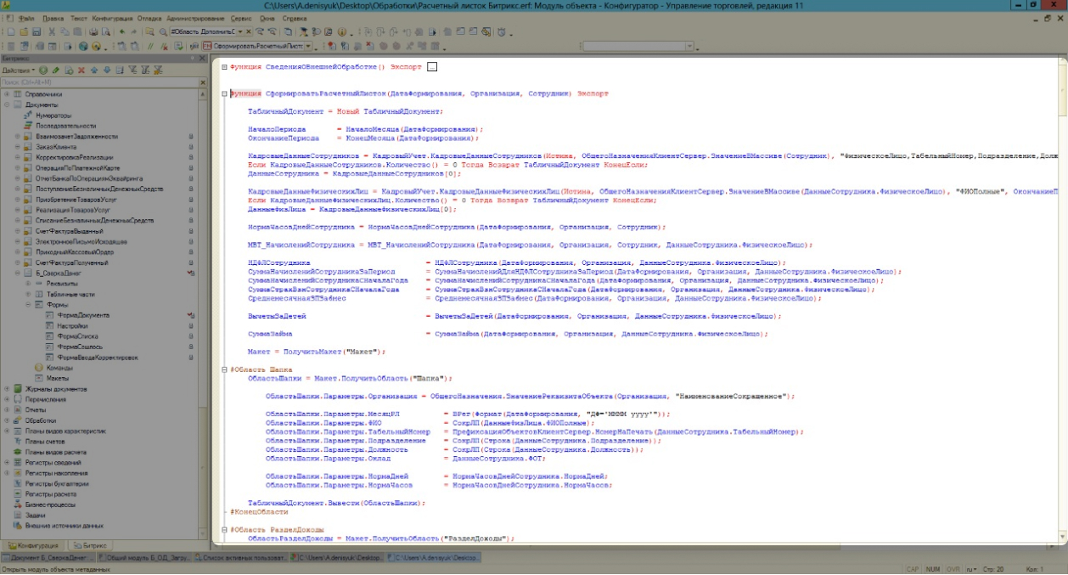Click the filter funnel icon in Битрикс panel
1068x575 pixels.
(132, 70)
